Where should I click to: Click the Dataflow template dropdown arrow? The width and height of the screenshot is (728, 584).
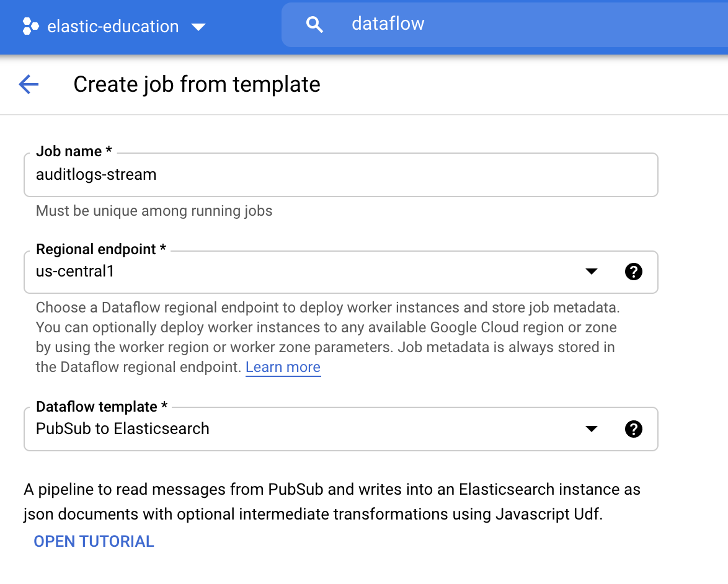click(x=592, y=429)
